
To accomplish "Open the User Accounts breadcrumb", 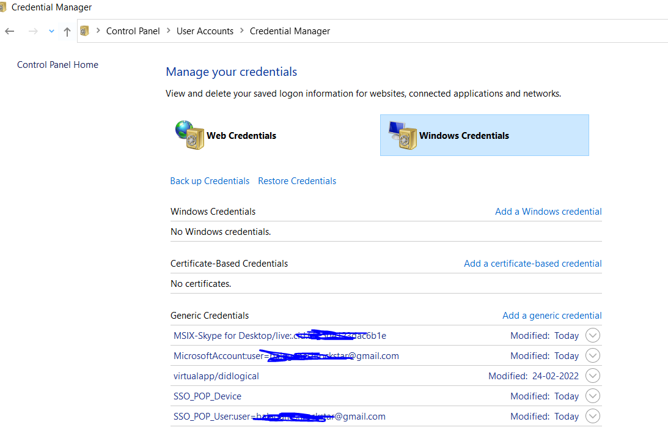I will pyautogui.click(x=205, y=31).
